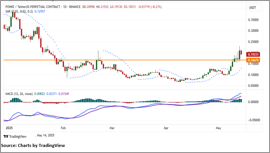Click the Apr time axis label
The image size is (270, 153).
point(166,128)
